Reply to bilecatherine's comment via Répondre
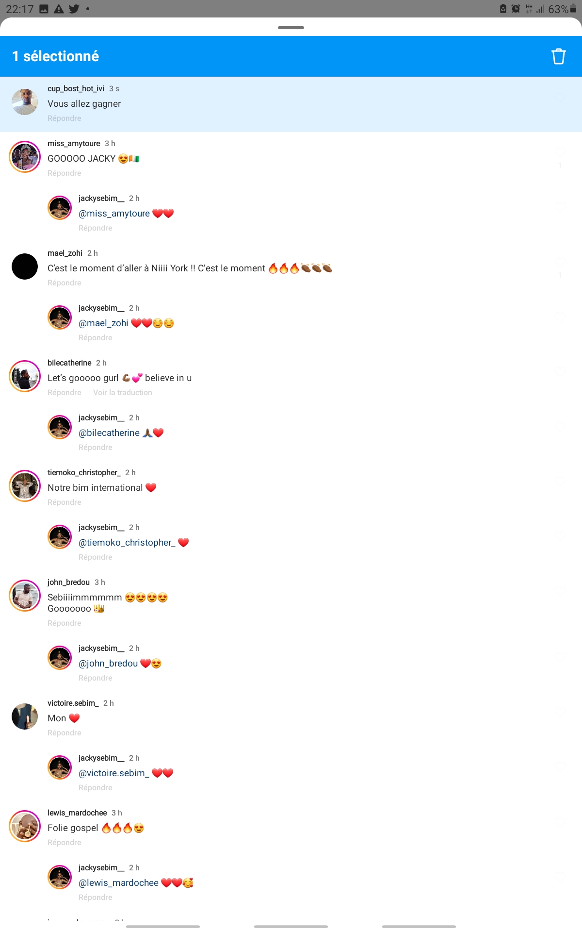Viewport: 582px width, 932px height. coord(65,393)
